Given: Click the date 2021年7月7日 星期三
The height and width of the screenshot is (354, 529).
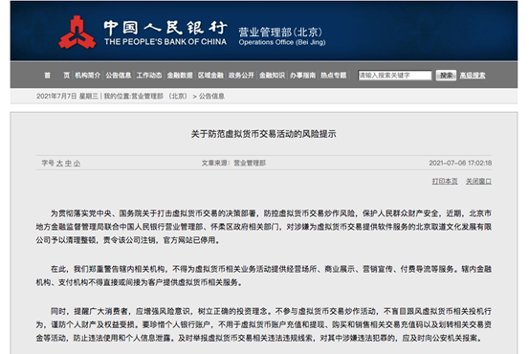Looking at the screenshot, I should click(x=67, y=97).
